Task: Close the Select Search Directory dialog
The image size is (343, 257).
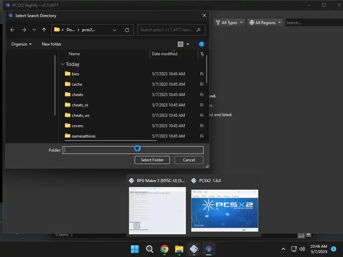Action: point(204,15)
